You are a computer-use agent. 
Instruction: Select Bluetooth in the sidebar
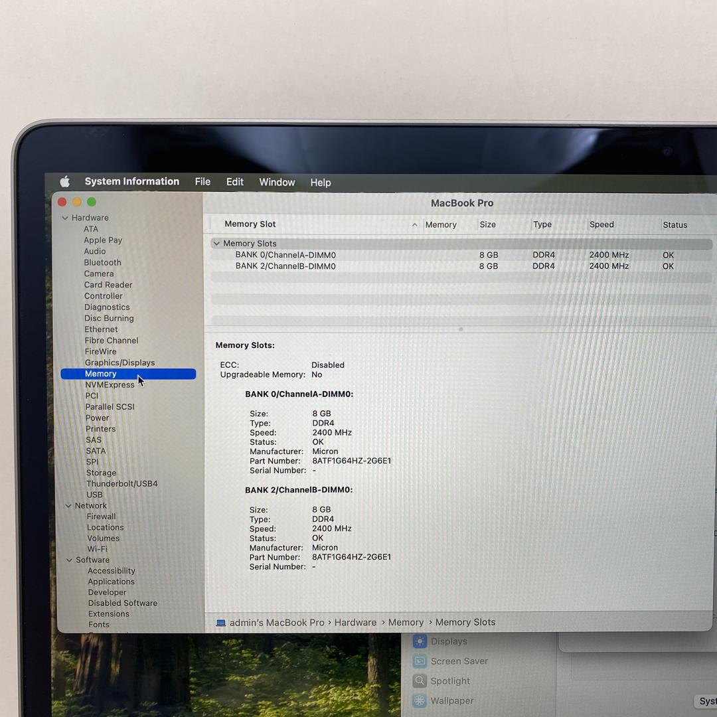102,262
